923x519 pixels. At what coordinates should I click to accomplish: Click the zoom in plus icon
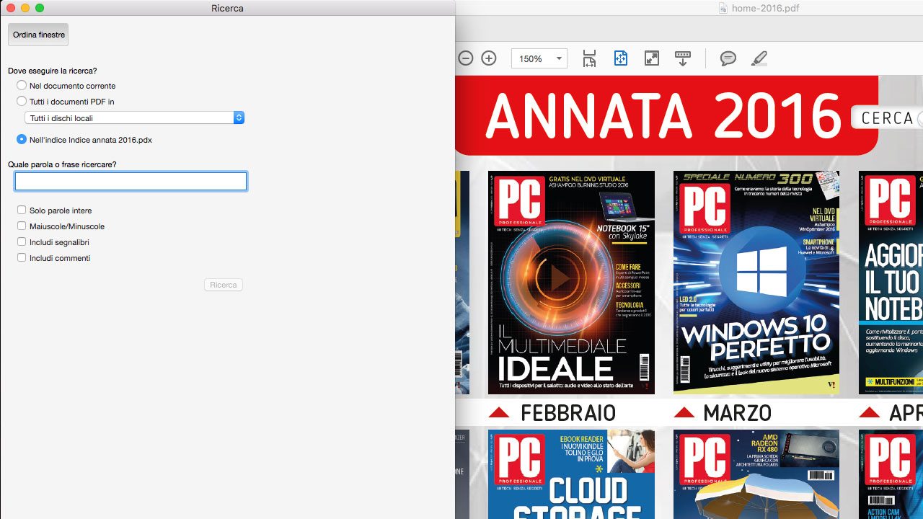[489, 58]
